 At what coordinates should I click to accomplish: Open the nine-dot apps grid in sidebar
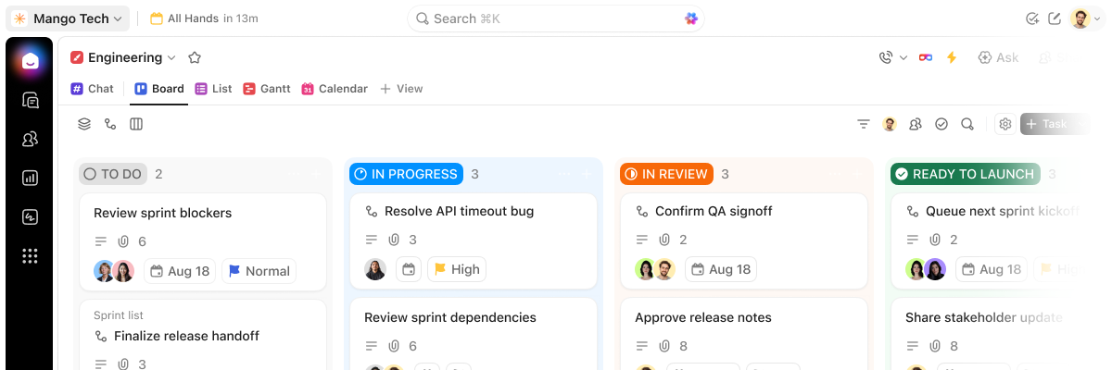tap(30, 256)
